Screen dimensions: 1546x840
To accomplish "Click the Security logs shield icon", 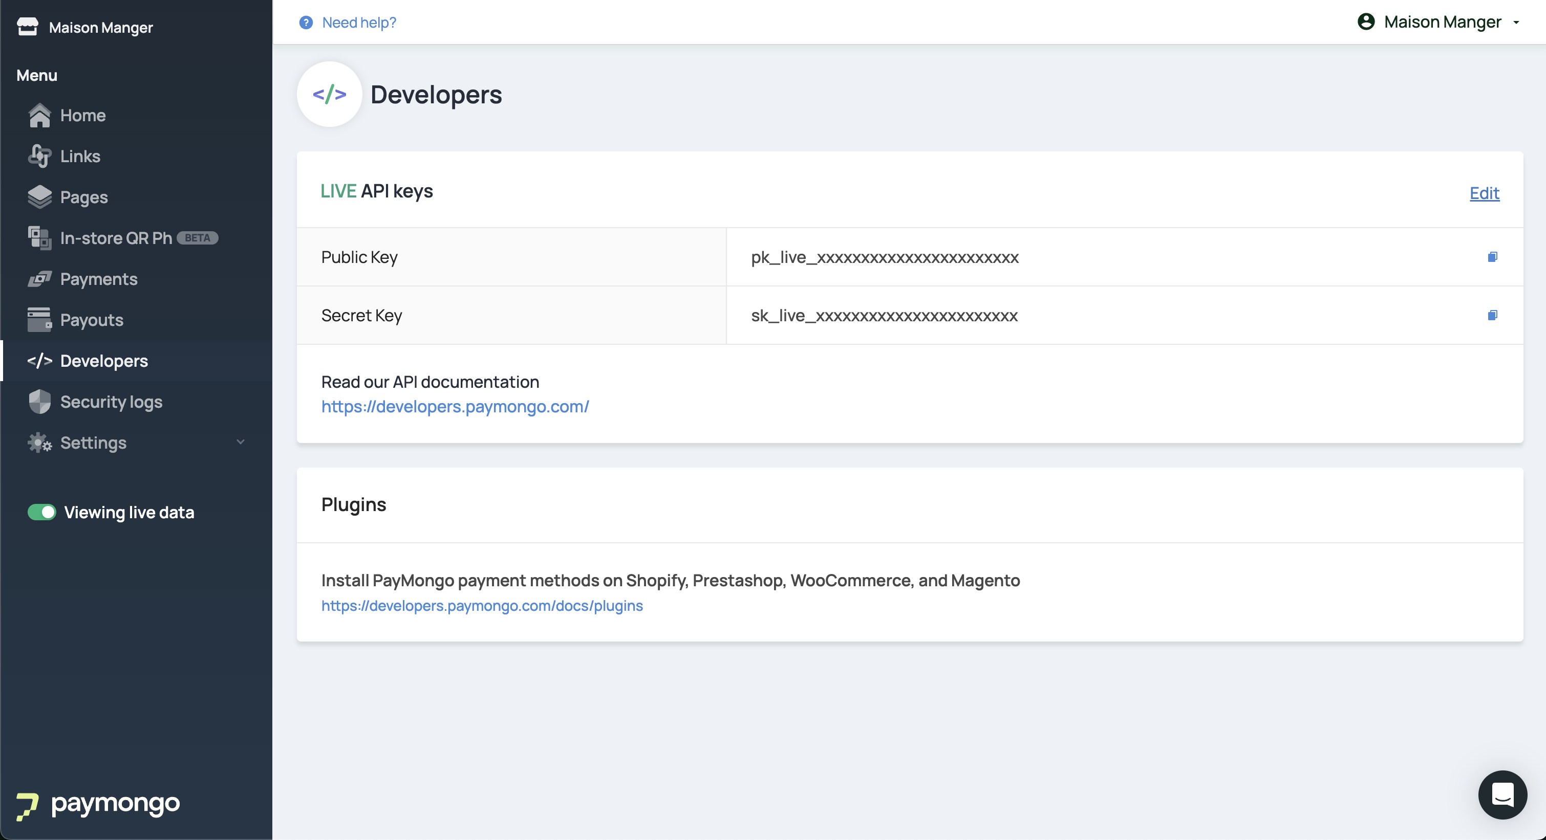I will pyautogui.click(x=39, y=402).
